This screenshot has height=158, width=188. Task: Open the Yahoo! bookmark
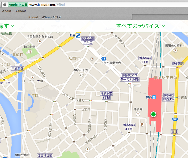[21, 11]
